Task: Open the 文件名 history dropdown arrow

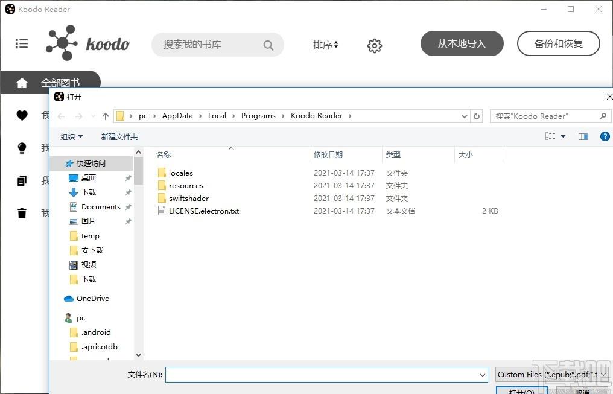Action: (483, 375)
